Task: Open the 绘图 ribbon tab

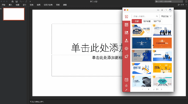Action: point(17,5)
